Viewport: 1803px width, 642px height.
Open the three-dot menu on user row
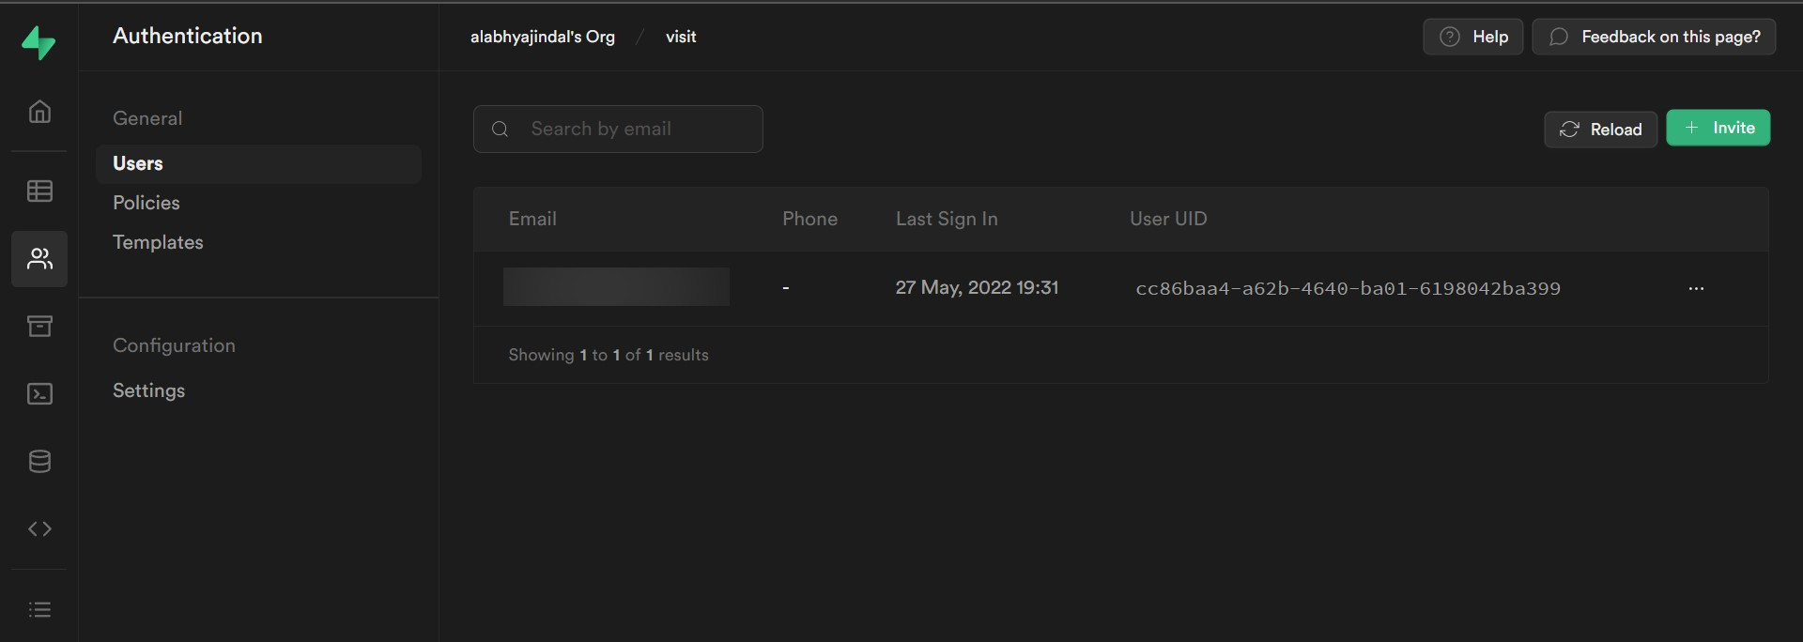coord(1696,288)
